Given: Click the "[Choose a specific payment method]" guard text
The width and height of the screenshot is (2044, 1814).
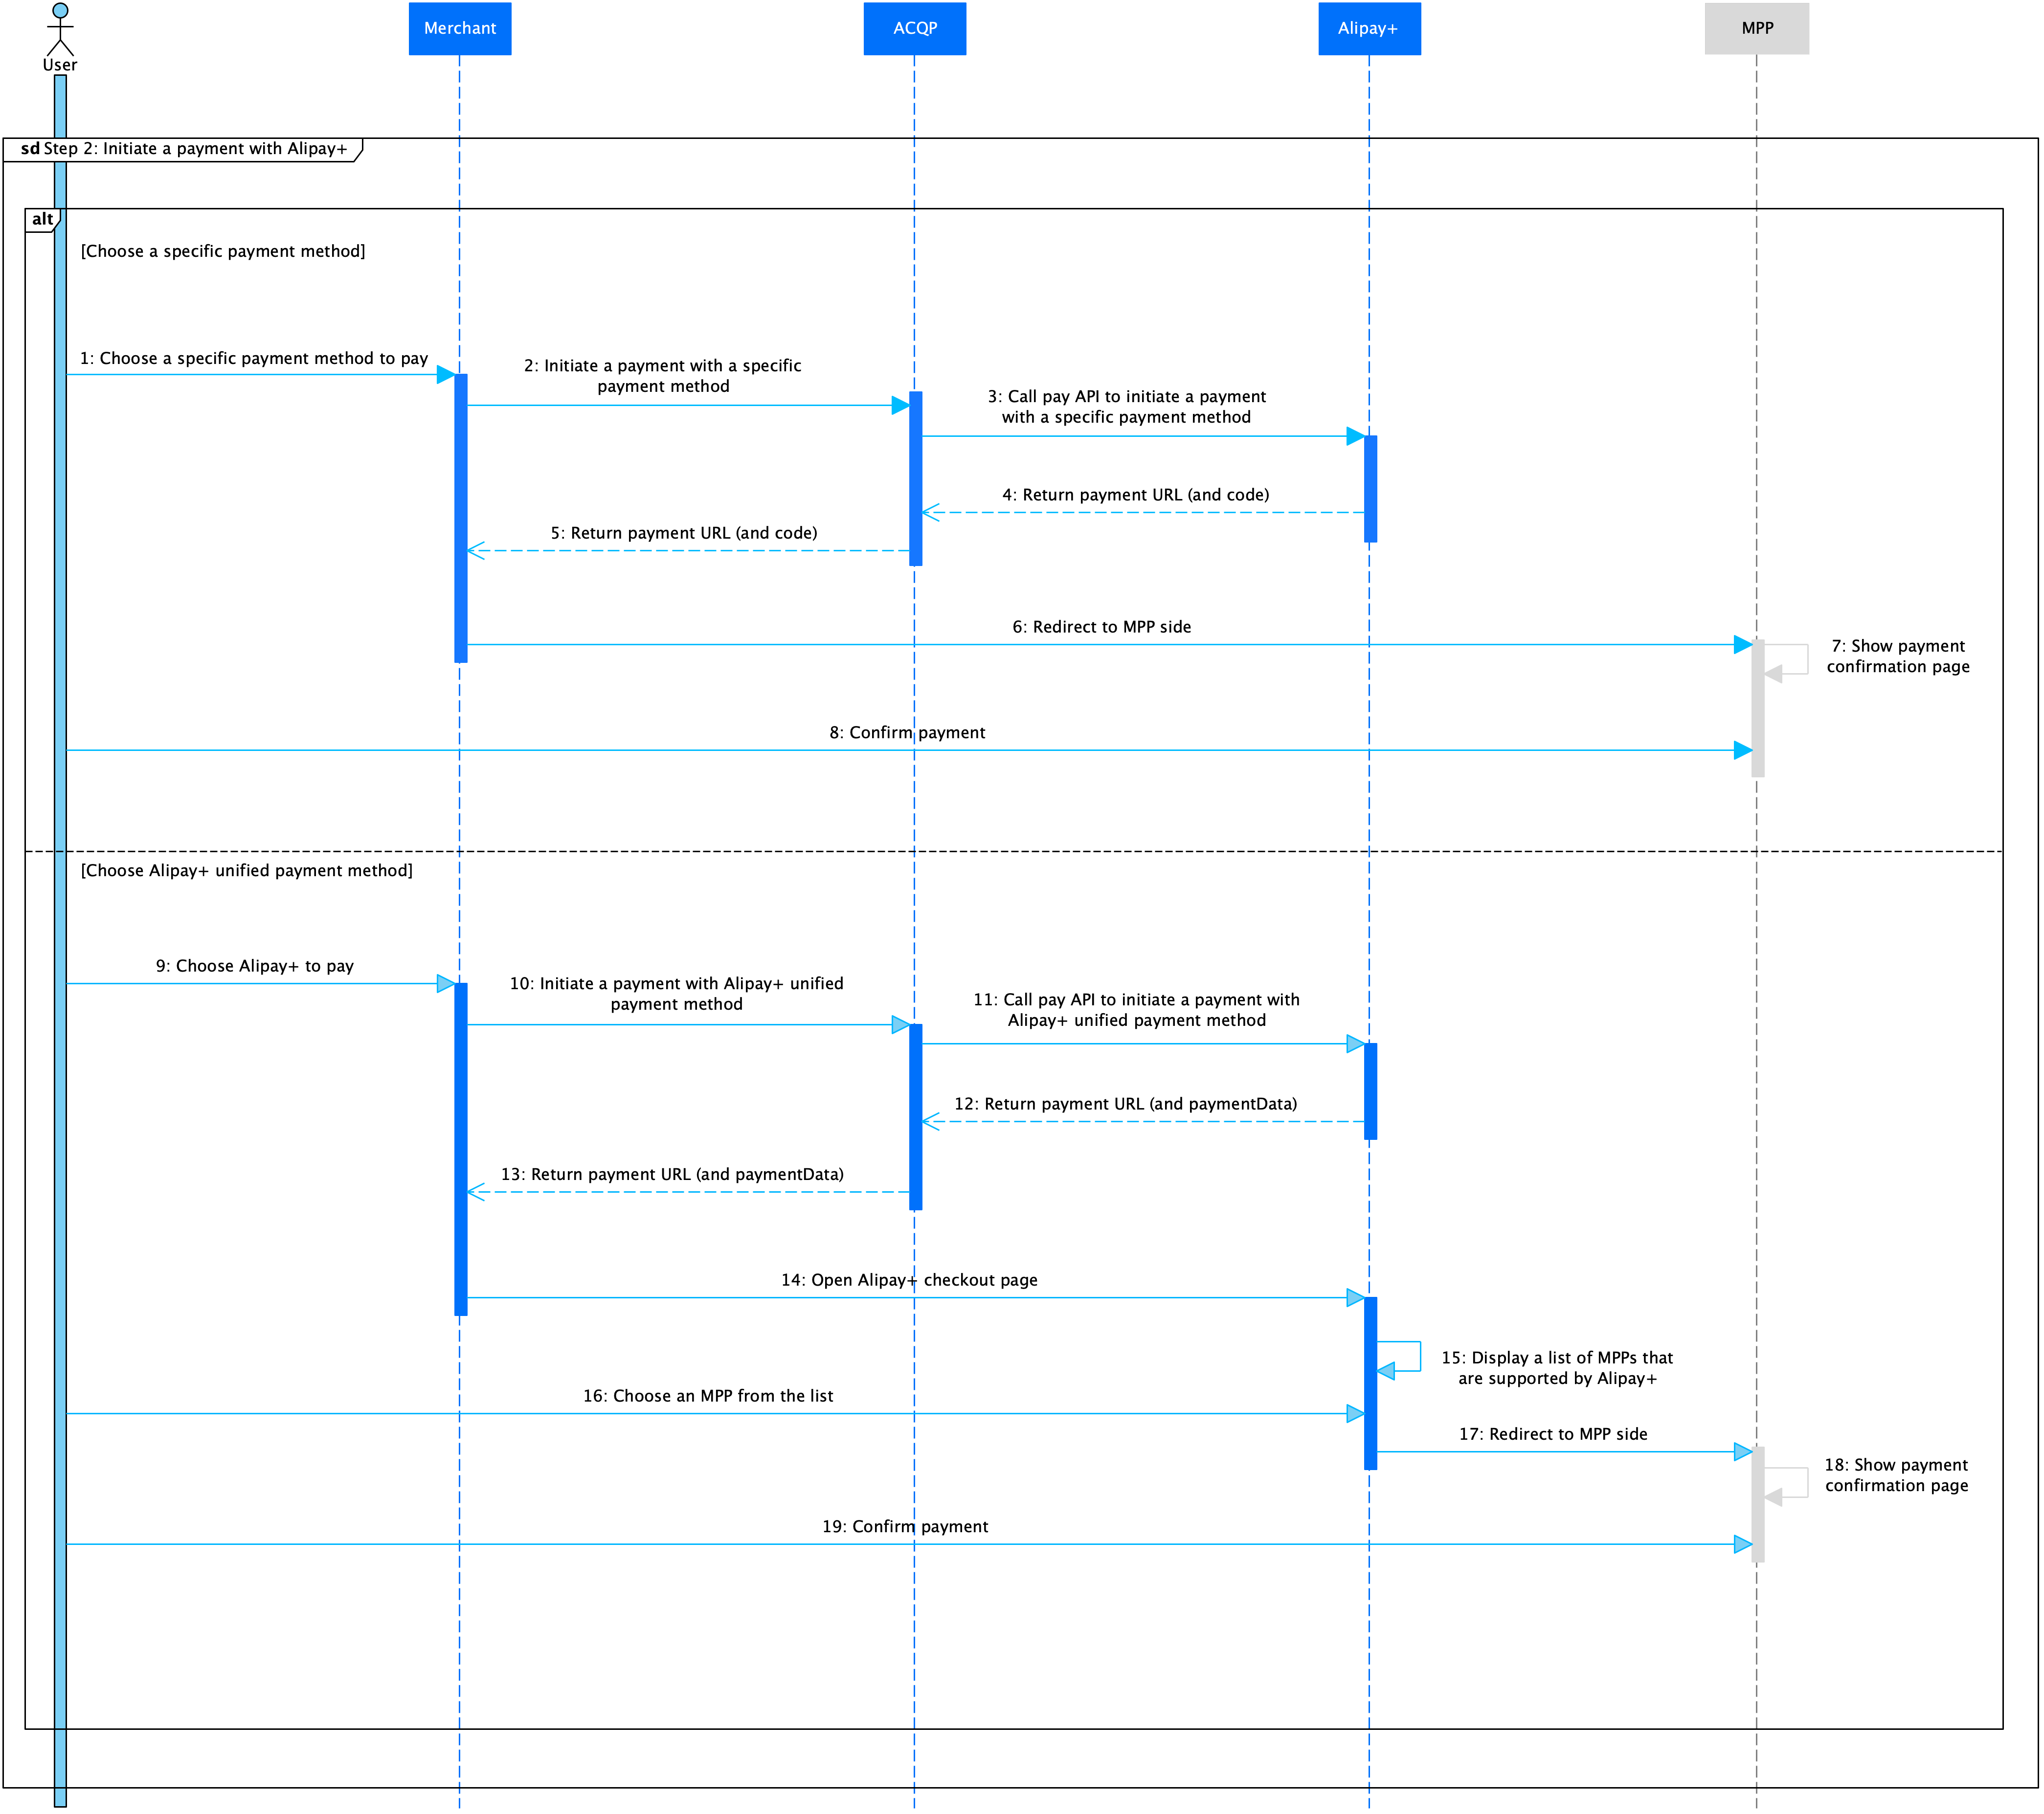Looking at the screenshot, I should pyautogui.click(x=223, y=251).
